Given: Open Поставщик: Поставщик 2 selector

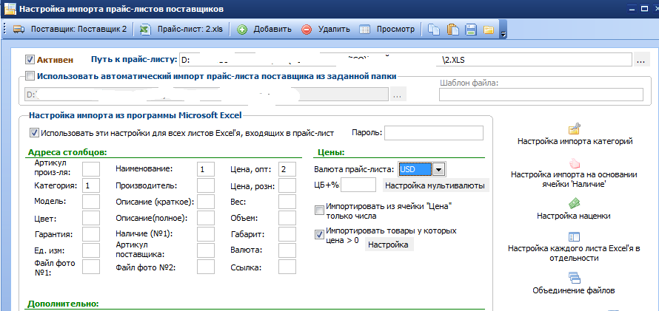Looking at the screenshot, I should (x=78, y=30).
